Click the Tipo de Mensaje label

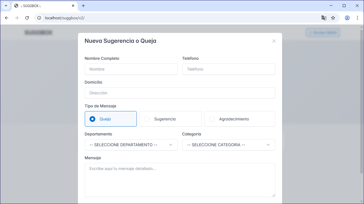100,106
